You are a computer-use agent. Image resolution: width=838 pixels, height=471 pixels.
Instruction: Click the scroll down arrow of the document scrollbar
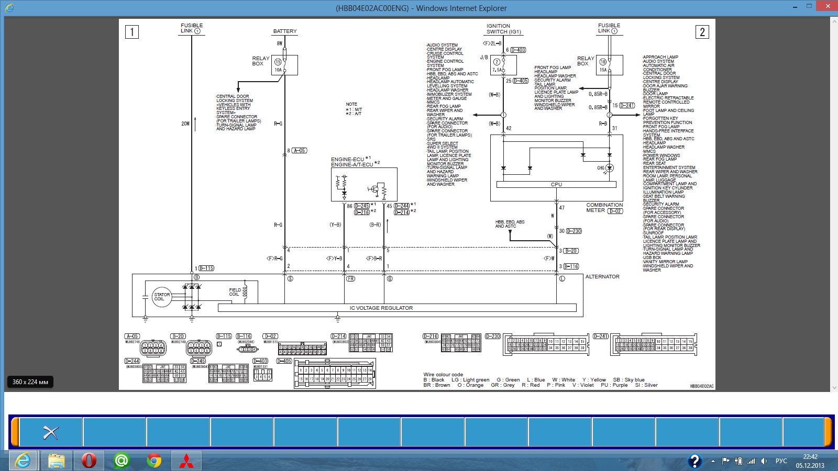click(x=834, y=388)
